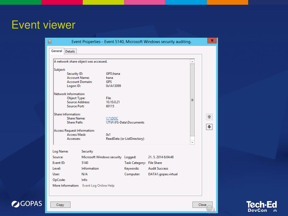Click the scrollbar down arrow in description box
This screenshot has height=216, width=288.
click(192, 142)
